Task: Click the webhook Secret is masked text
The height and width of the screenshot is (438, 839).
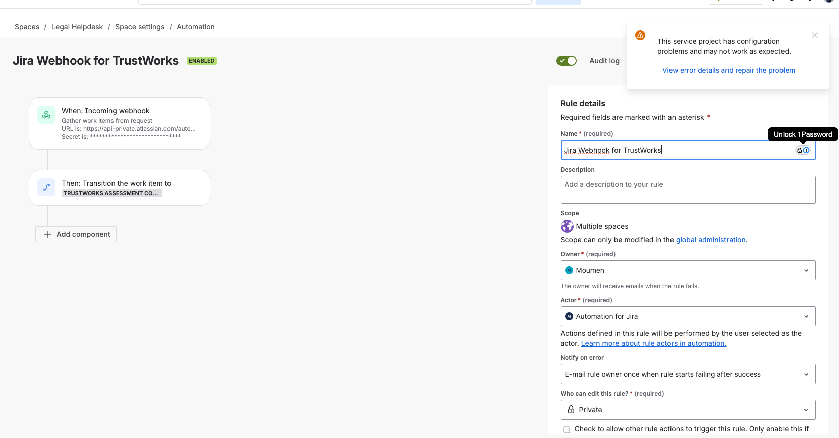Action: point(121,137)
